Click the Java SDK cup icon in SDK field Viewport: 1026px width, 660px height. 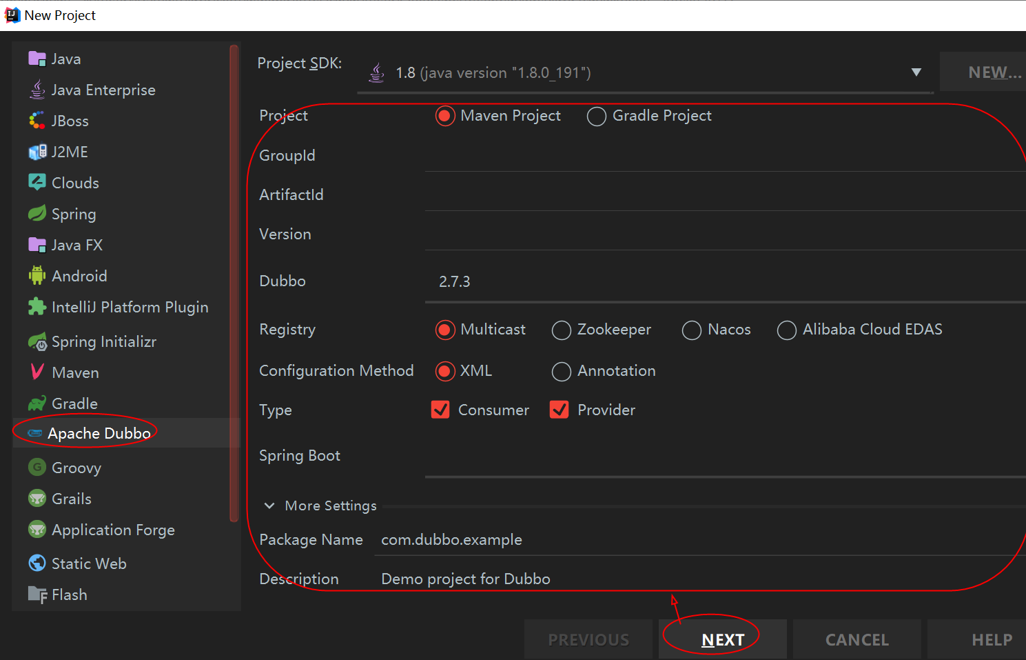pos(376,72)
